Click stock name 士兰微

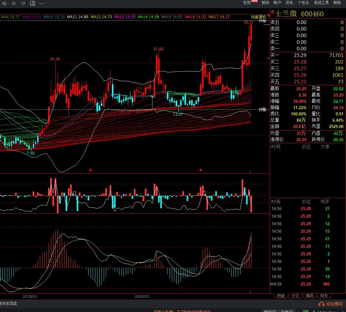click(286, 14)
